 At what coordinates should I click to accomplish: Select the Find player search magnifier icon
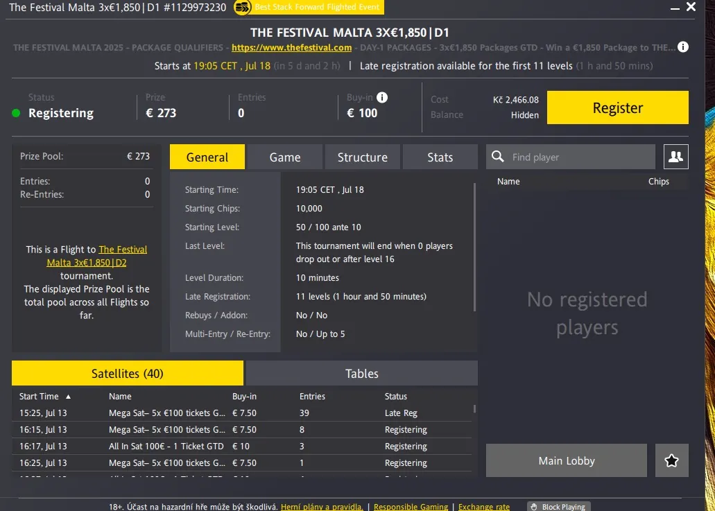pos(497,157)
